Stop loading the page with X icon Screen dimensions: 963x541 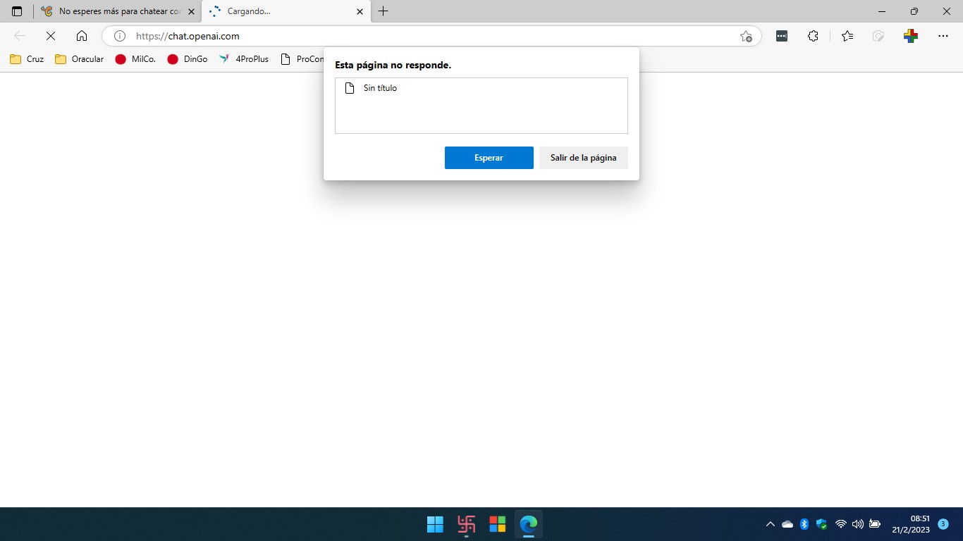(x=51, y=36)
